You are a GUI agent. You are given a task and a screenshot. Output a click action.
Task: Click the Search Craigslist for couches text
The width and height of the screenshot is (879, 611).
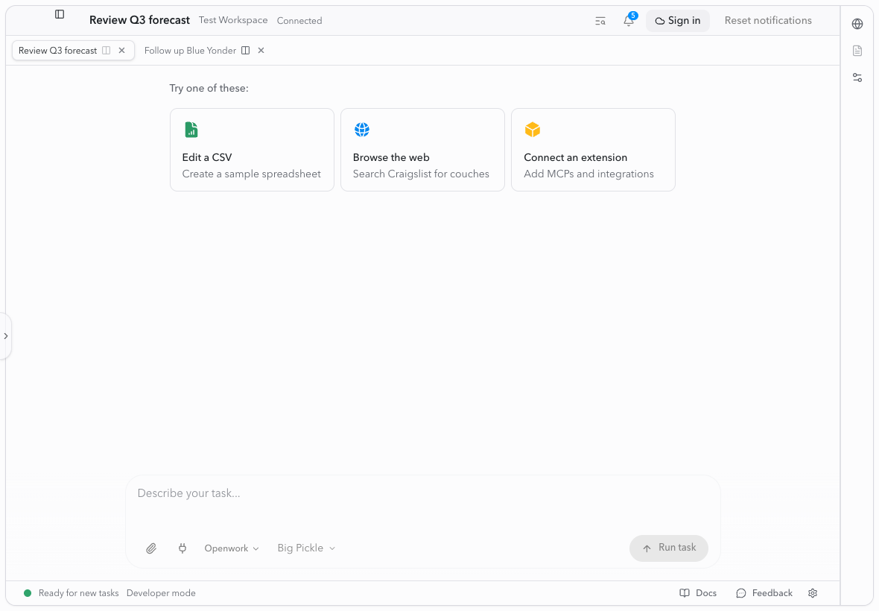click(x=421, y=174)
